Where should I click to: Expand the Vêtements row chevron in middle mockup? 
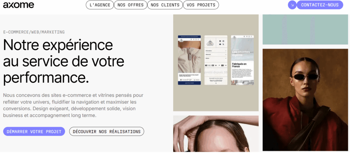[226, 55]
